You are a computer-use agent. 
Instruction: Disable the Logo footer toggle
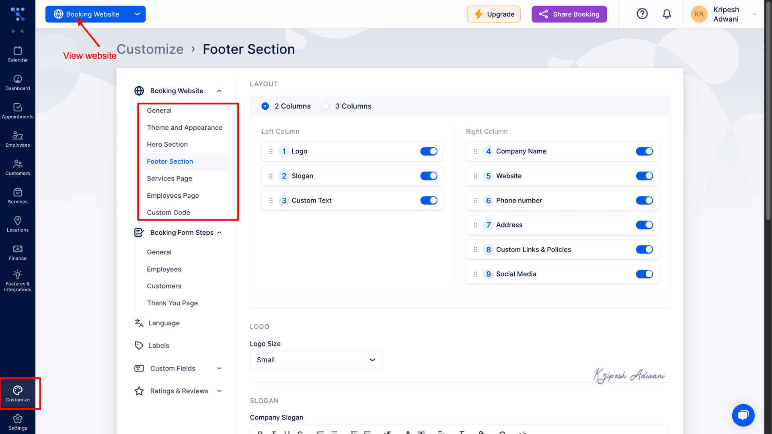pos(429,151)
